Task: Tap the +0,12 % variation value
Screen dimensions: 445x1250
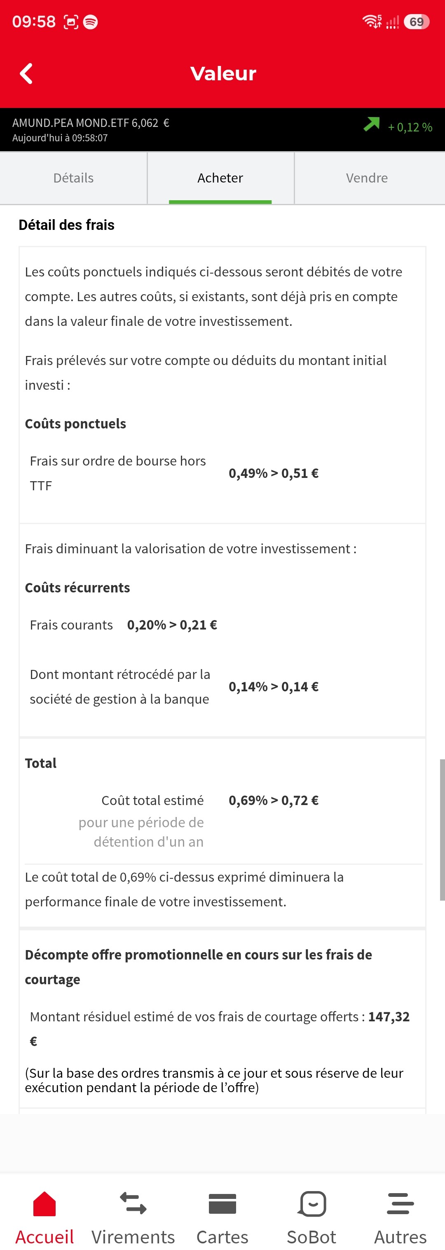Action: (410, 127)
